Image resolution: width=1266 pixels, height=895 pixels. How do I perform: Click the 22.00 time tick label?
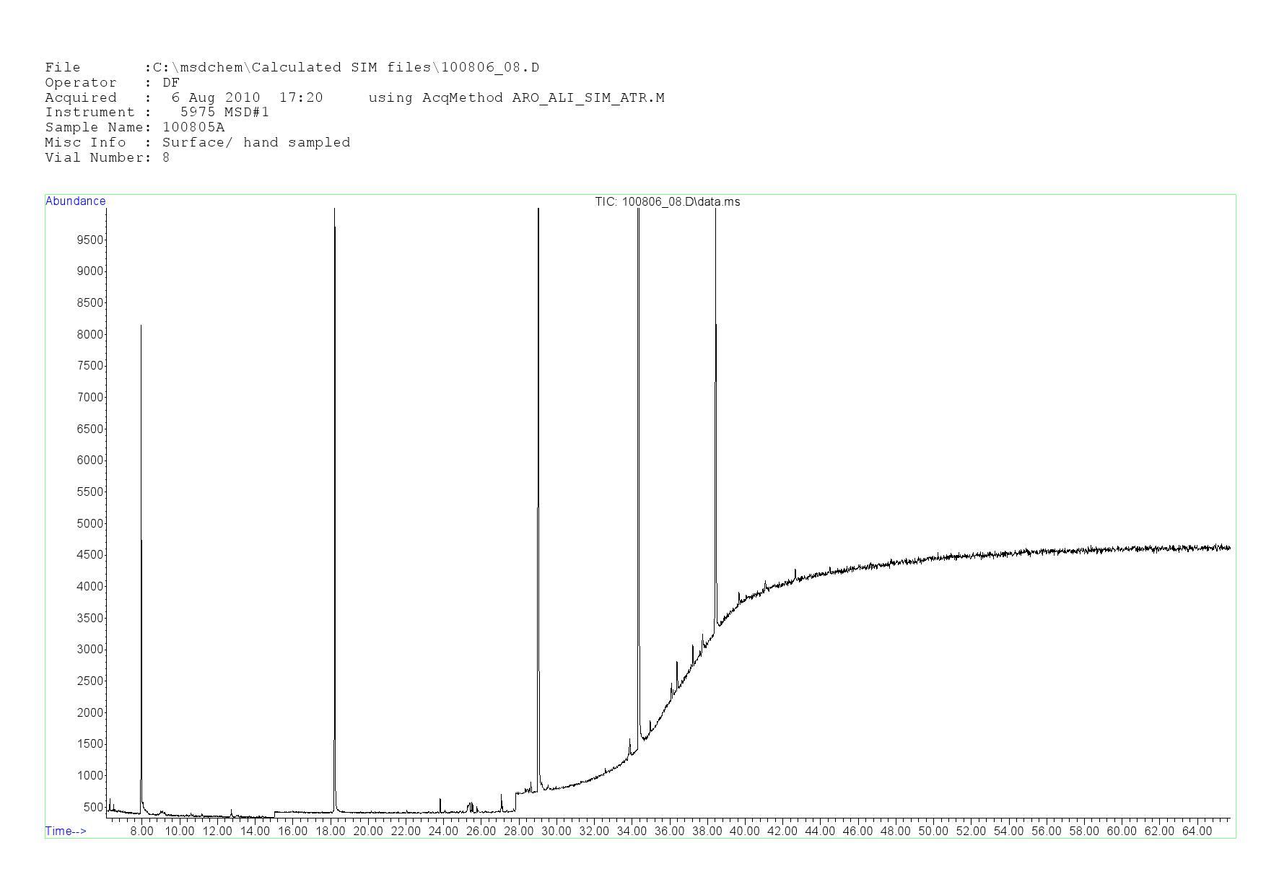tap(406, 831)
